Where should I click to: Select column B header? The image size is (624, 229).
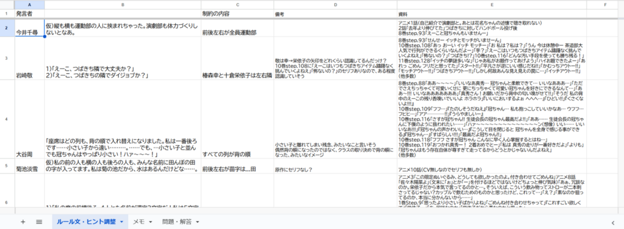point(123,4)
